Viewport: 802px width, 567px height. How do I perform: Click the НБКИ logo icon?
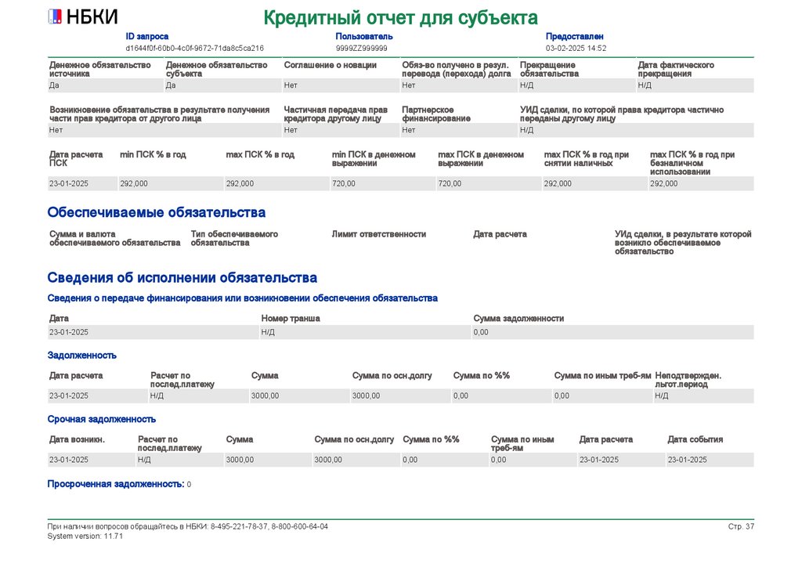tap(55, 16)
